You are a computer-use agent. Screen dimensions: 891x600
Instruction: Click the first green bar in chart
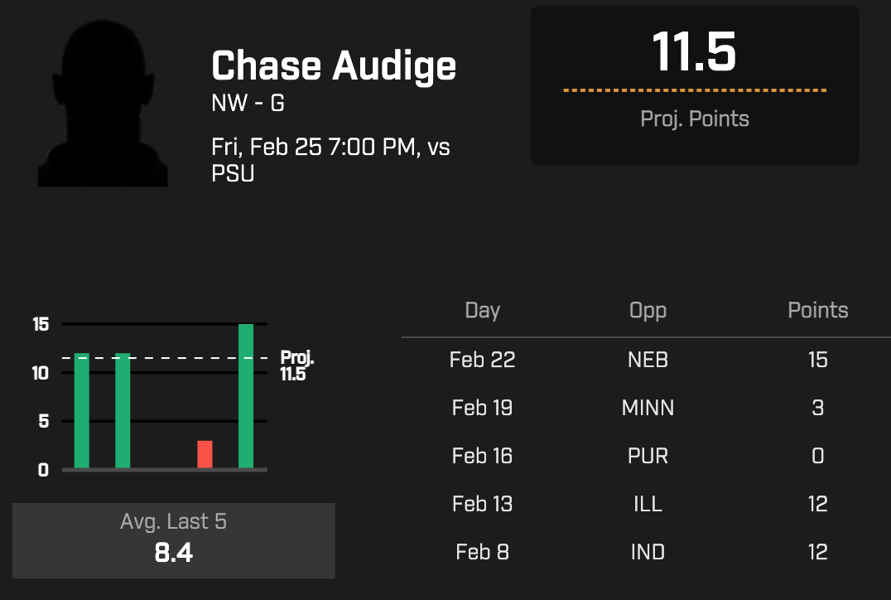81,411
